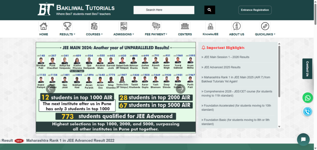
Task: Click the KnowleJEE lightbulb book icon
Action: coord(211,26)
